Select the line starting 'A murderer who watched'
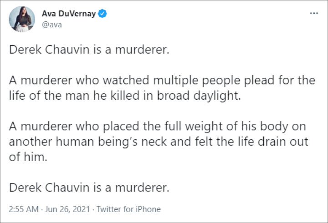The height and width of the screenshot is (223, 328). [x=162, y=81]
